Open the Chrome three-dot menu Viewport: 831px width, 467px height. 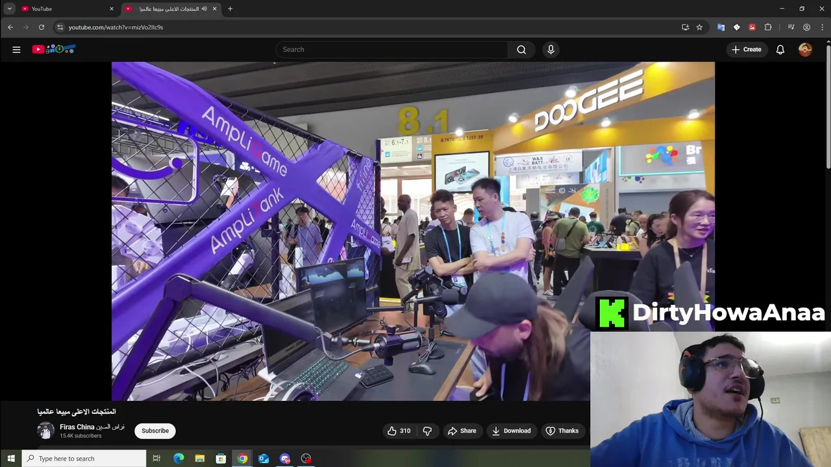pos(822,27)
